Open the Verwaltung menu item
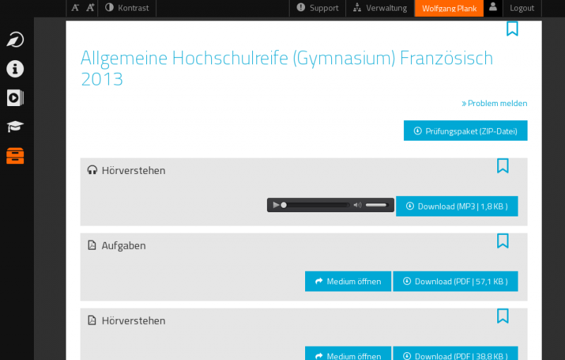 click(x=380, y=8)
